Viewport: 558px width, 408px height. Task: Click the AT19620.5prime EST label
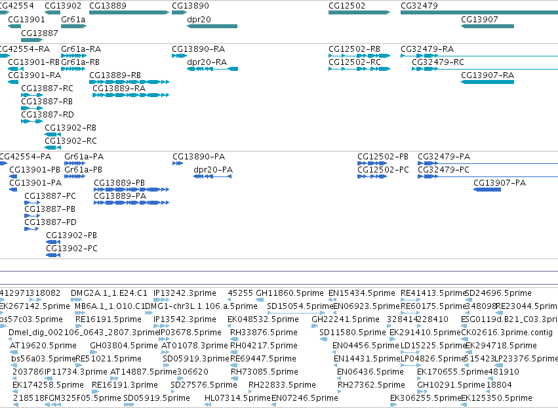(43, 345)
